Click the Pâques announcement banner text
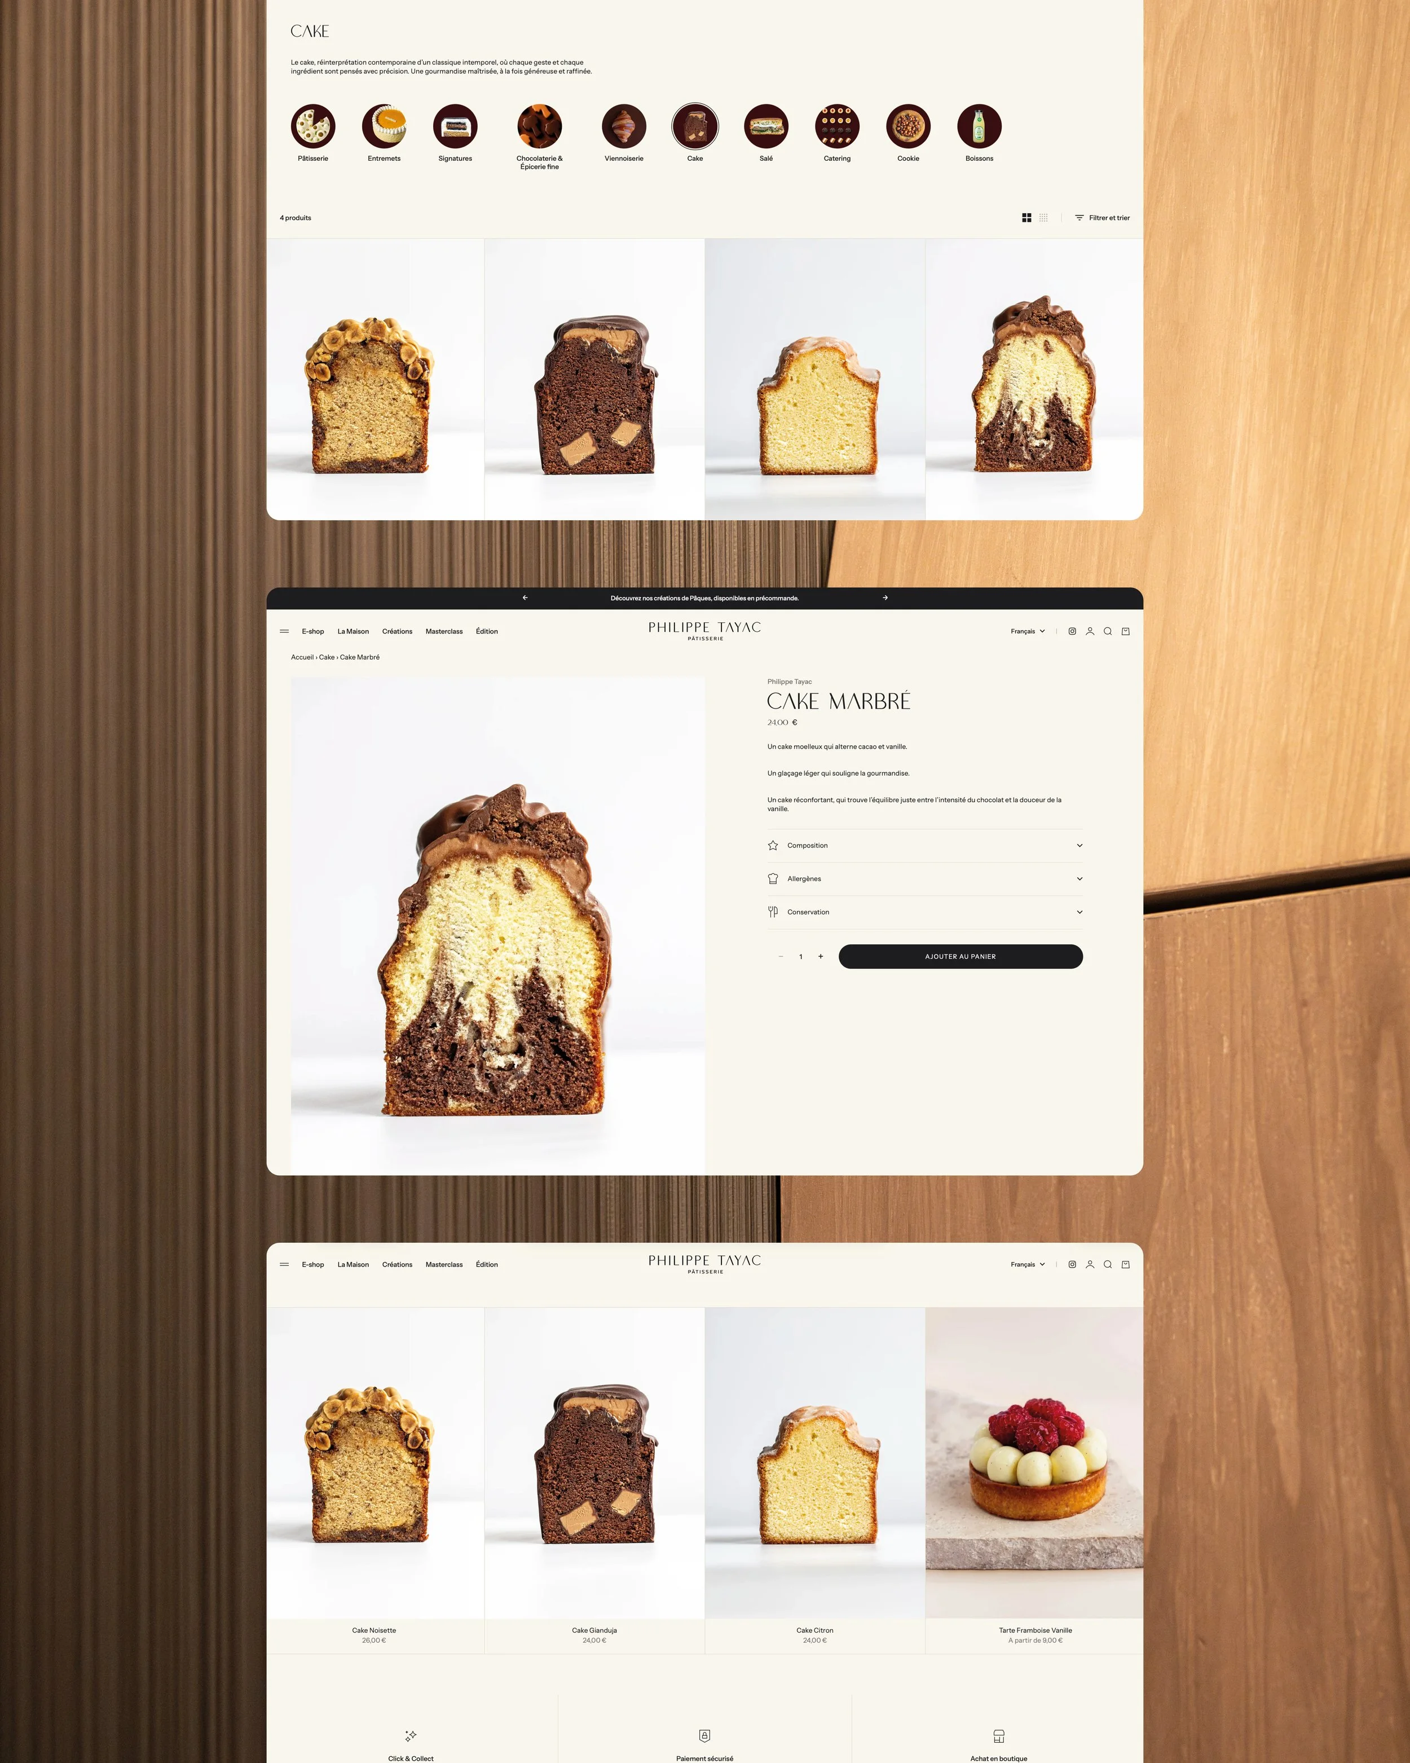The height and width of the screenshot is (1763, 1410). (x=704, y=598)
